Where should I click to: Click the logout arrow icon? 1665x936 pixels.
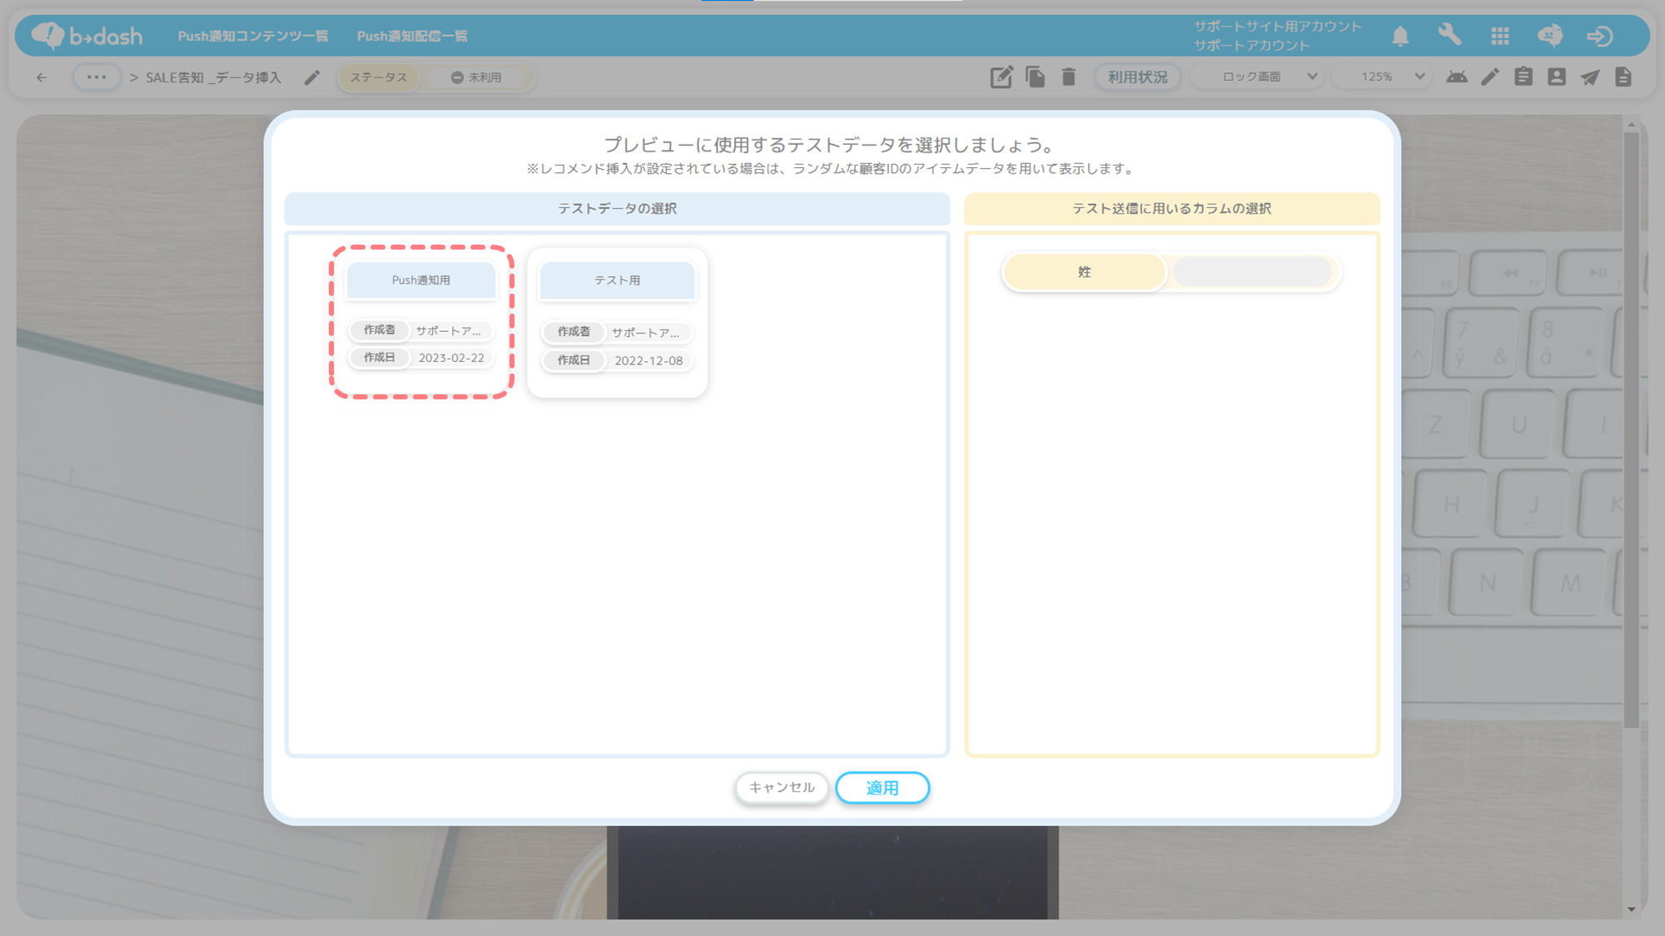click(x=1599, y=36)
